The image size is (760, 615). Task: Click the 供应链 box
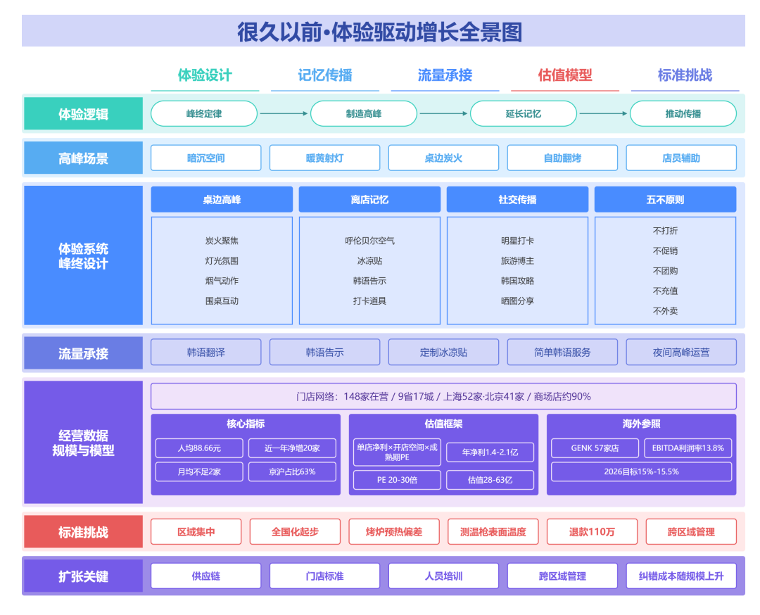(x=206, y=576)
